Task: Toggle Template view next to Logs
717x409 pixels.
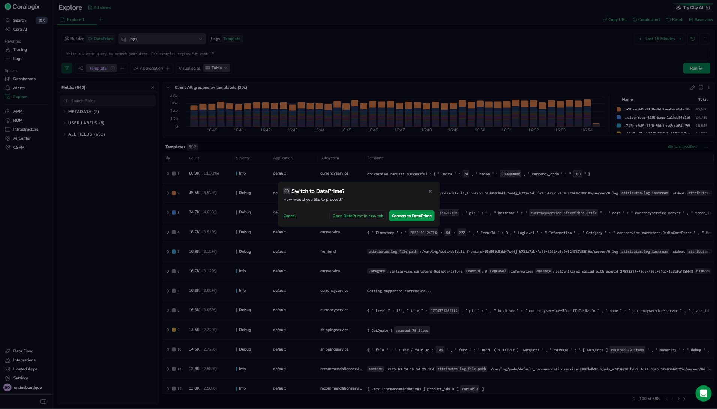Action: click(x=232, y=39)
